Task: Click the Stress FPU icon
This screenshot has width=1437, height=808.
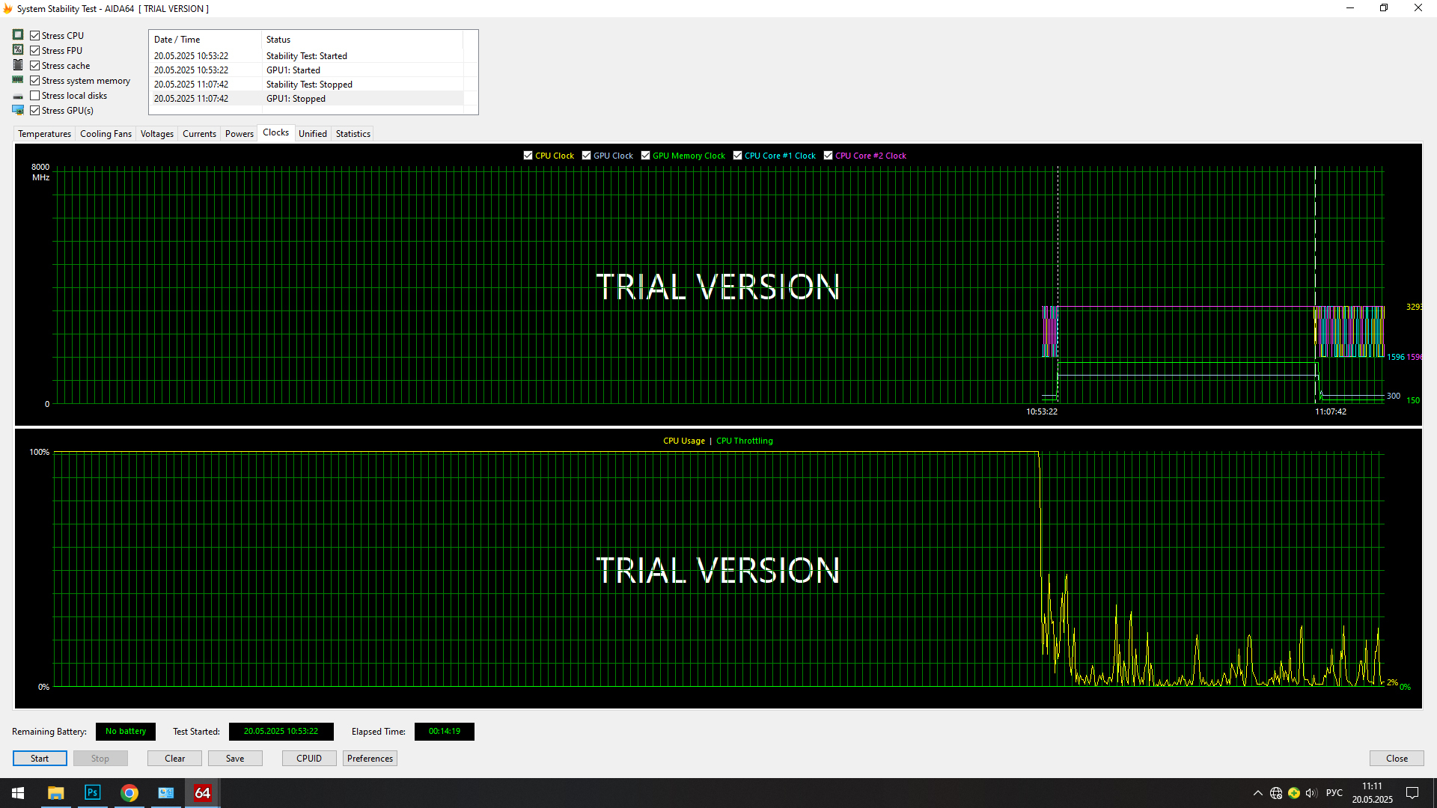Action: click(x=18, y=50)
